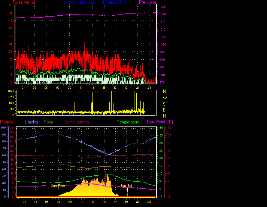This screenshot has width=267, height=207.
Task: Click the 24 hour graph date title
Action: 95,2
